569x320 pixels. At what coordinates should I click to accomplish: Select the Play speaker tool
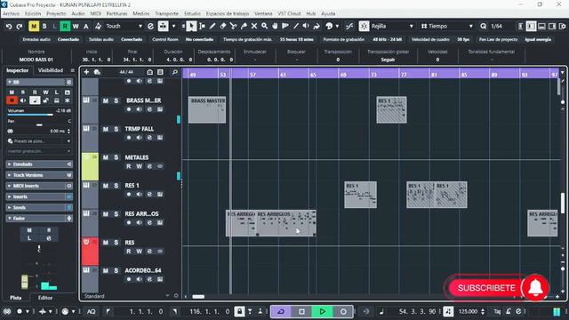306,26
